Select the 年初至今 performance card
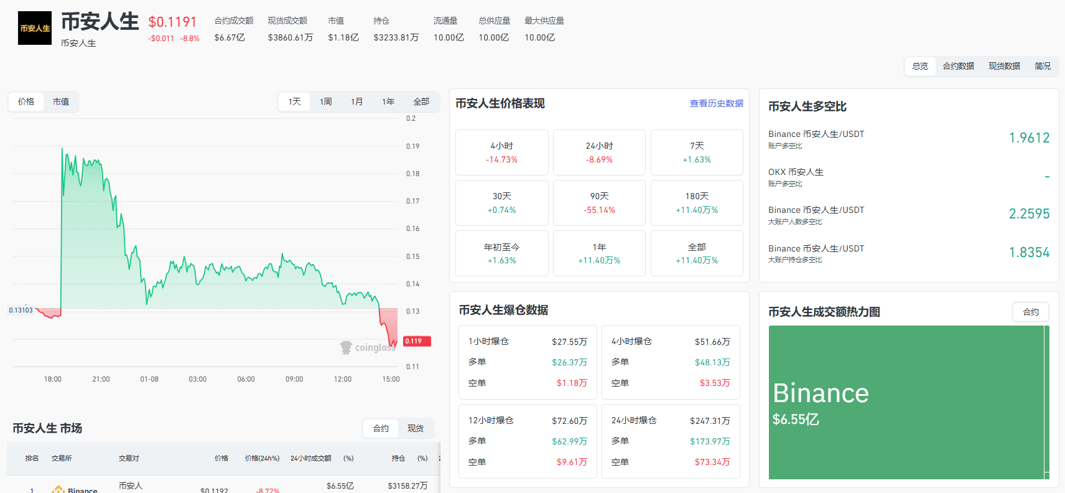Viewport: 1065px width, 493px height. tap(502, 253)
